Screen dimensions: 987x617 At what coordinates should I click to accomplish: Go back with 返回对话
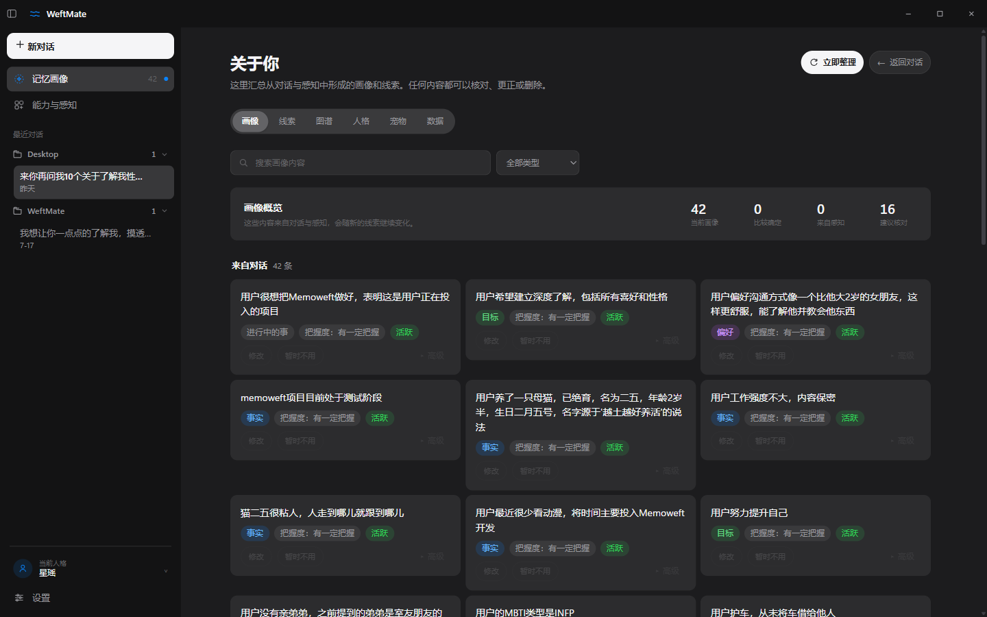coord(900,62)
